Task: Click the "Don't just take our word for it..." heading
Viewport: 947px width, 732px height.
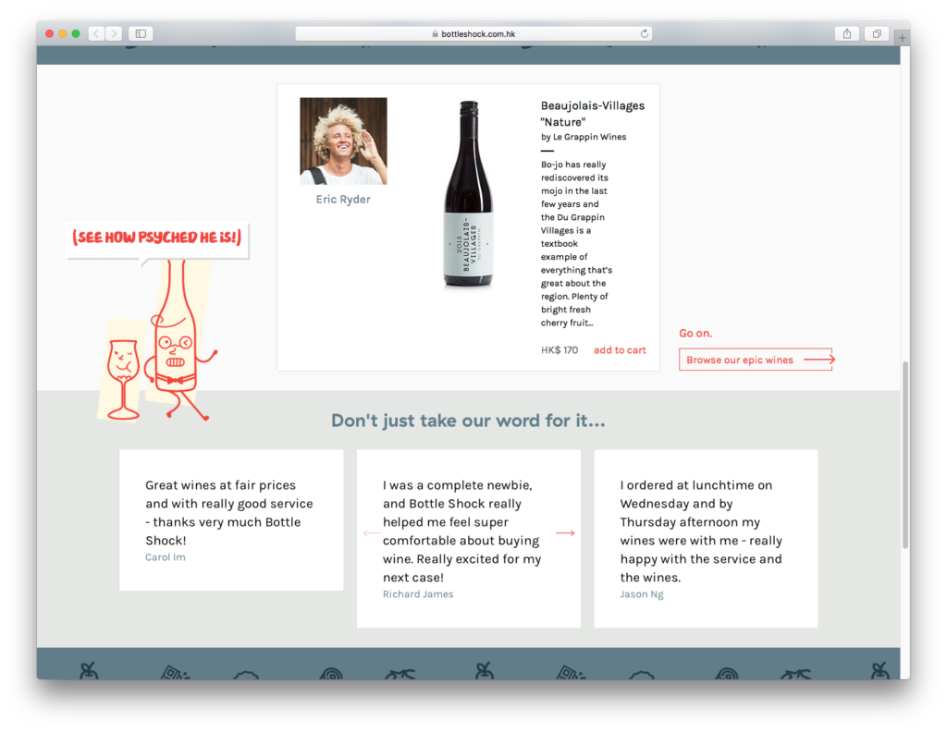Action: 468,421
